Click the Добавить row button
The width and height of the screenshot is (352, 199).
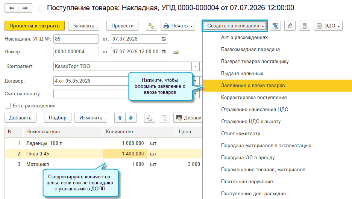coord(20,118)
